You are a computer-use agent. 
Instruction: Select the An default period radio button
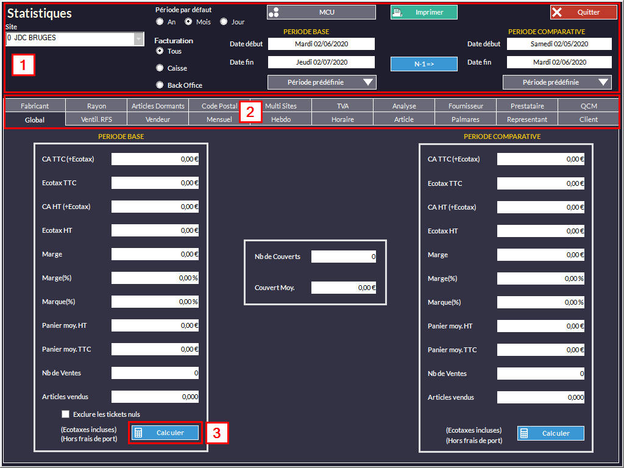click(160, 22)
